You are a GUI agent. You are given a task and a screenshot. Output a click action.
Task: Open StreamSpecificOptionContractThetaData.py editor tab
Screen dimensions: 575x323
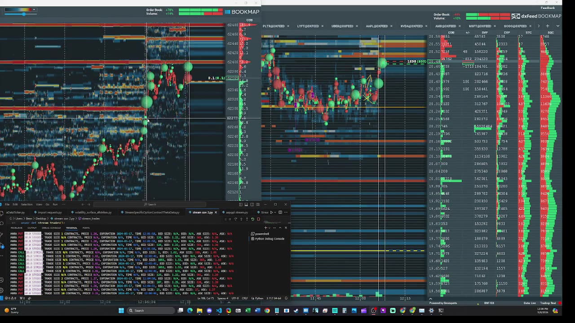coord(149,212)
